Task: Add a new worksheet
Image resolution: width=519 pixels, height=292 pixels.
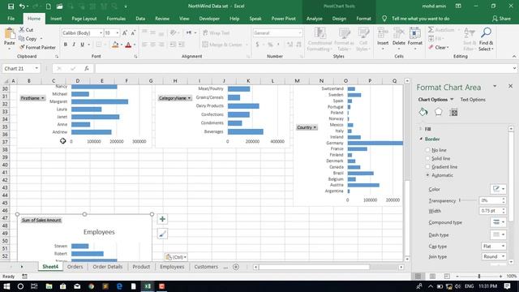Action: click(236, 267)
